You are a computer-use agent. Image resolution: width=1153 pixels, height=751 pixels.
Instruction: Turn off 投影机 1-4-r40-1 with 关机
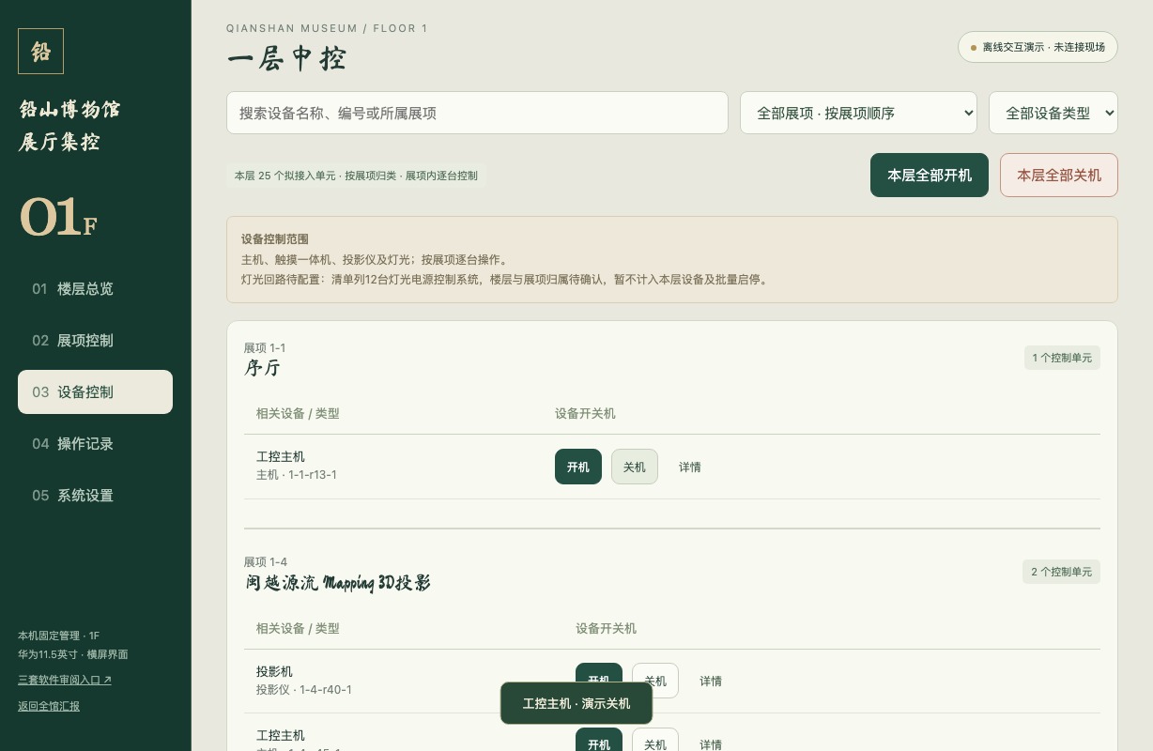pyautogui.click(x=655, y=681)
